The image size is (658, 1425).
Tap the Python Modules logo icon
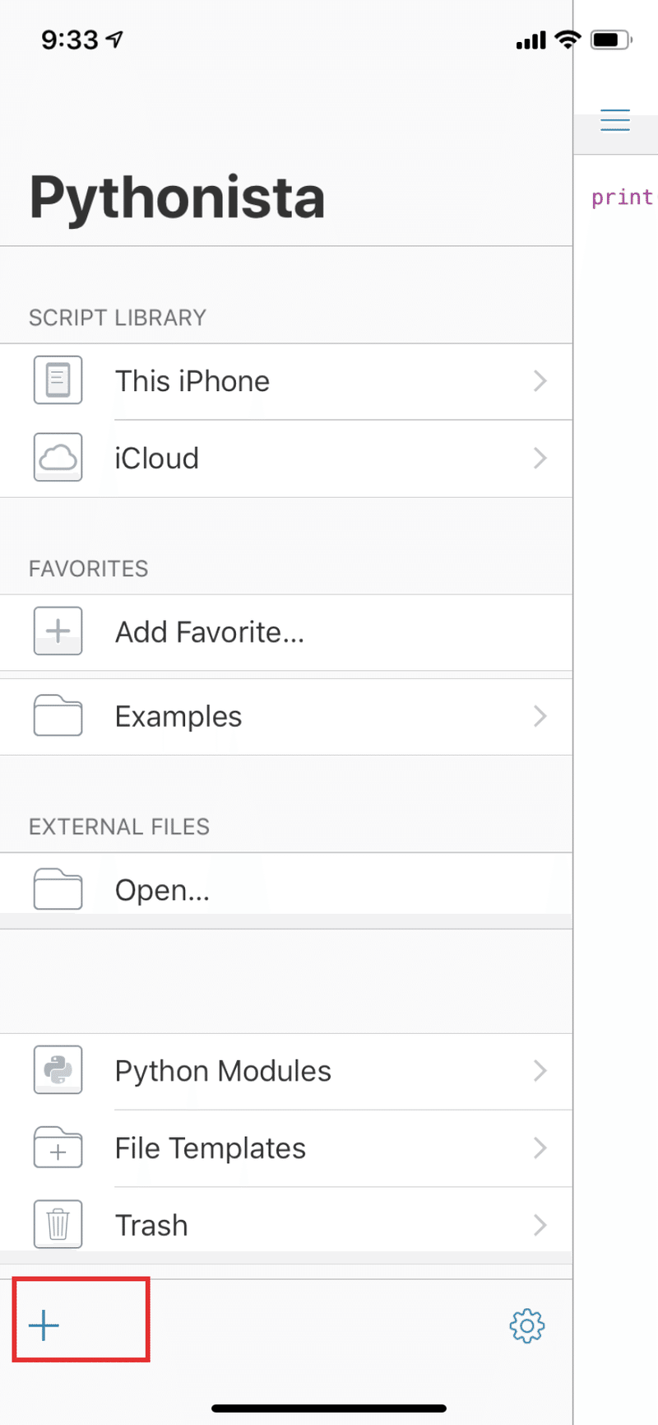[x=58, y=1070]
